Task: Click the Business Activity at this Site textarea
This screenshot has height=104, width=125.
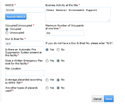Action: point(78,15)
